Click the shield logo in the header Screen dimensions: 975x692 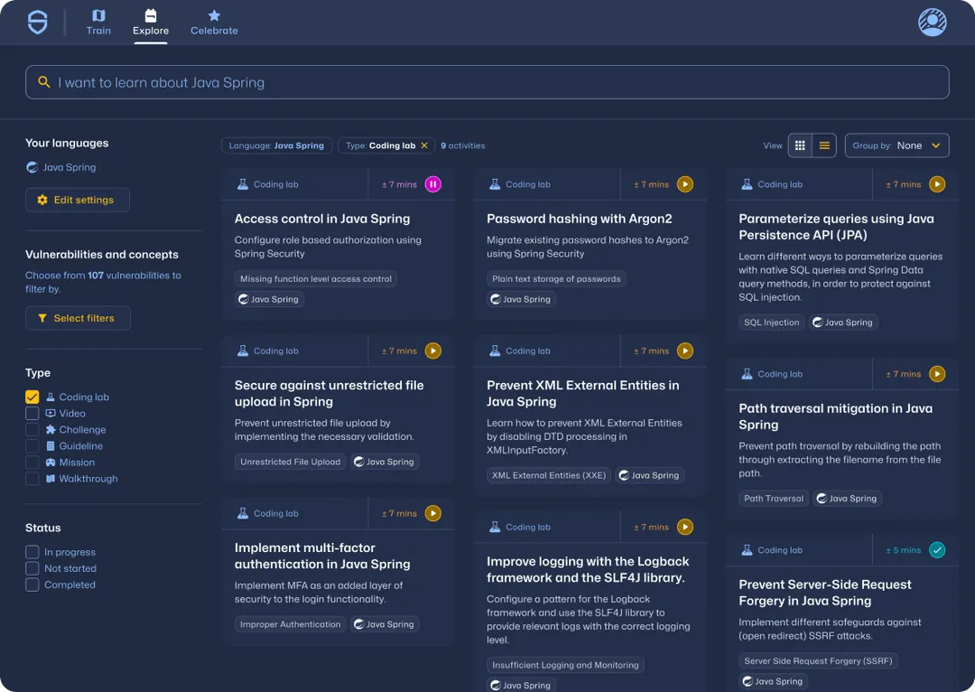coord(38,23)
